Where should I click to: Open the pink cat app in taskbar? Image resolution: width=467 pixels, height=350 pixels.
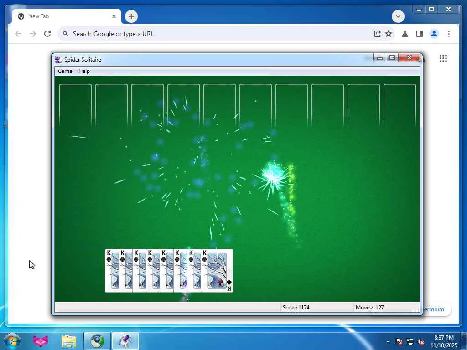pyautogui.click(x=41, y=341)
